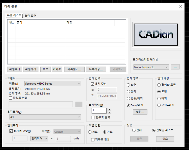Screen dimensions: 189x150
Task: Move item down with 아래로 button
Action: (57, 69)
